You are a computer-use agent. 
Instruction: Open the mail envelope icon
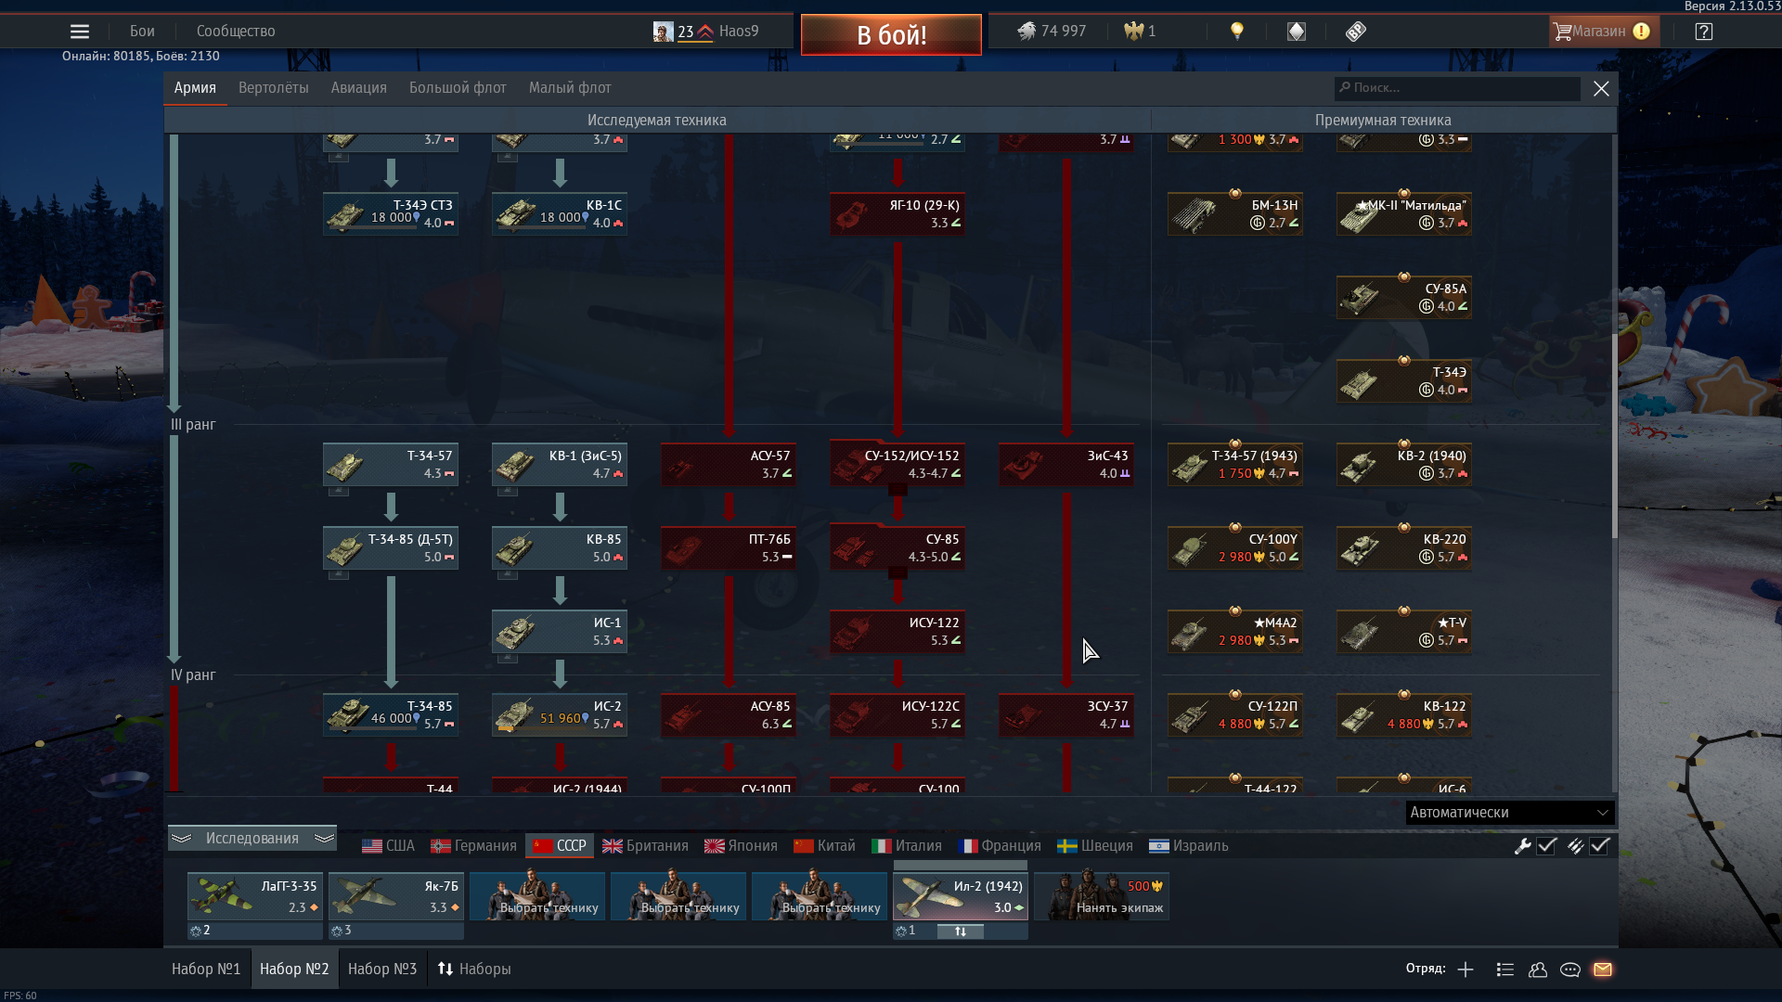(1603, 970)
